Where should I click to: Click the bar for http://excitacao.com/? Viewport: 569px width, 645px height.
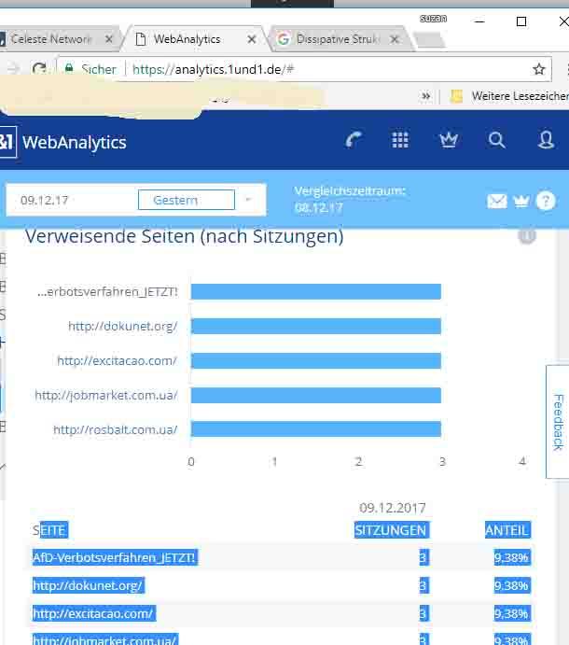click(315, 360)
